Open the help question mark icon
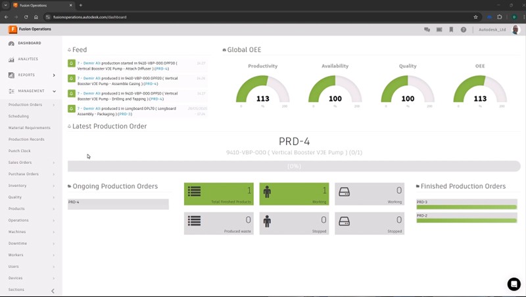The height and width of the screenshot is (297, 526). pos(464,30)
